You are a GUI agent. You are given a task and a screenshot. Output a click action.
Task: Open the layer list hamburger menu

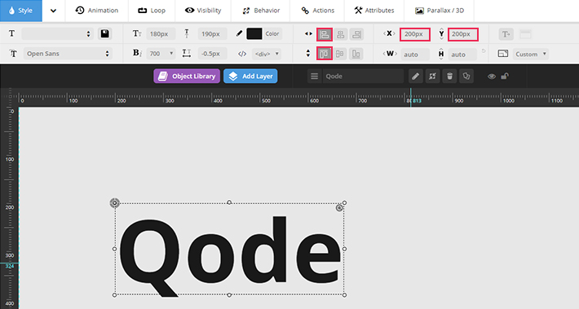[314, 76]
